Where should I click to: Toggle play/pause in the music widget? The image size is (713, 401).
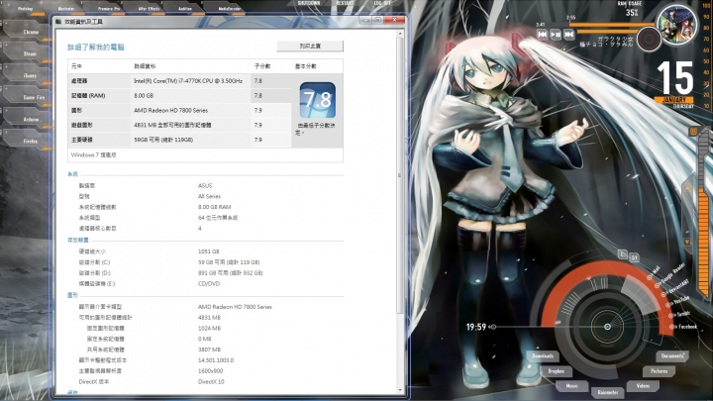[556, 34]
